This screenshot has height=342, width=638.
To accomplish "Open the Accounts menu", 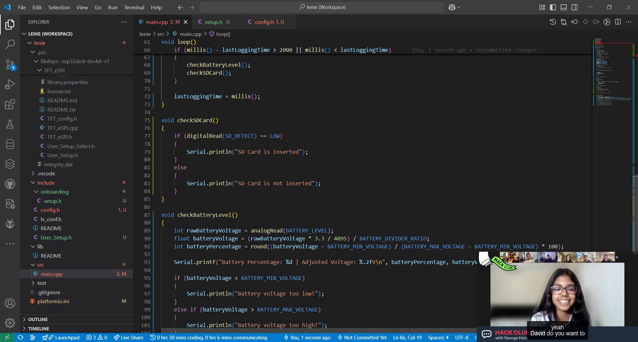I will 10,303.
